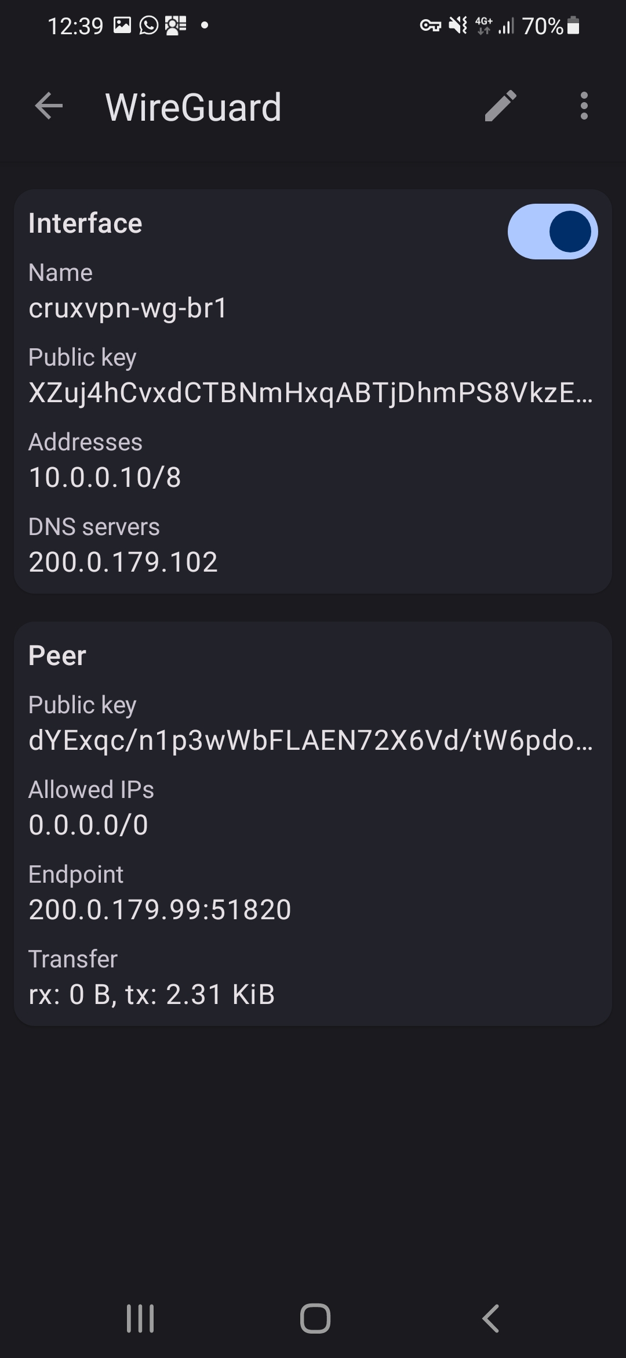The height and width of the screenshot is (1358, 626).
Task: Tap the Interface public key value
Action: [311, 393]
